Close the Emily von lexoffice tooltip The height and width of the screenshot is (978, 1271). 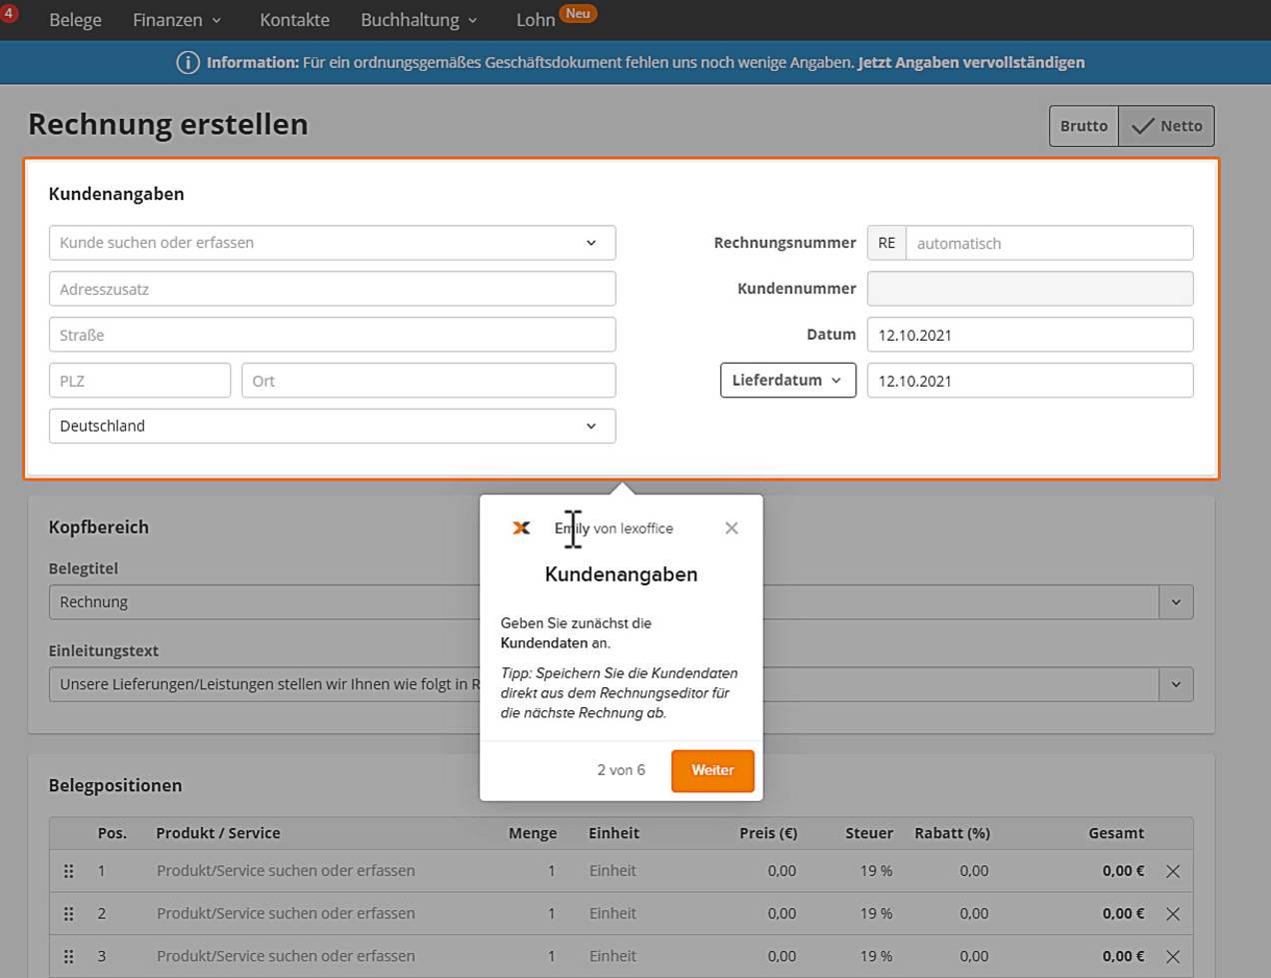pyautogui.click(x=731, y=527)
